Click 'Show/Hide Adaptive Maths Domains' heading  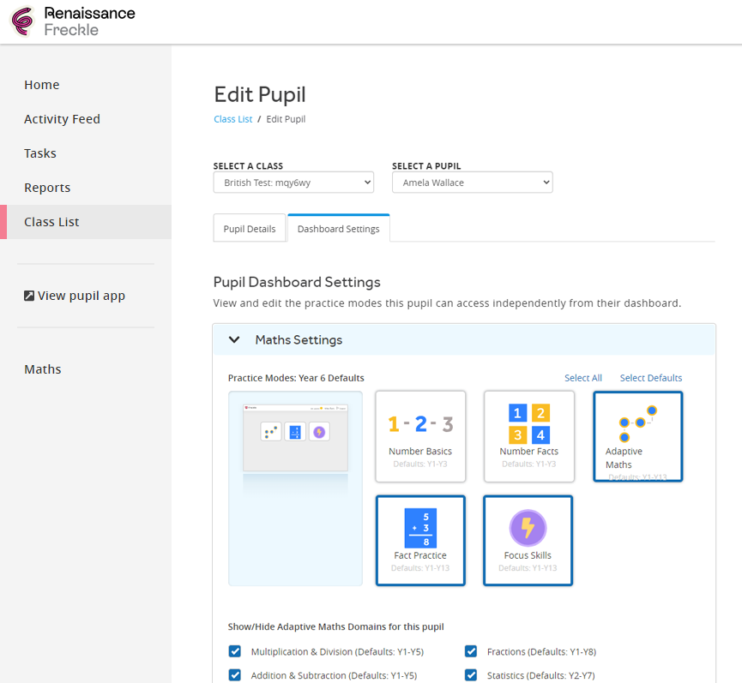point(335,626)
